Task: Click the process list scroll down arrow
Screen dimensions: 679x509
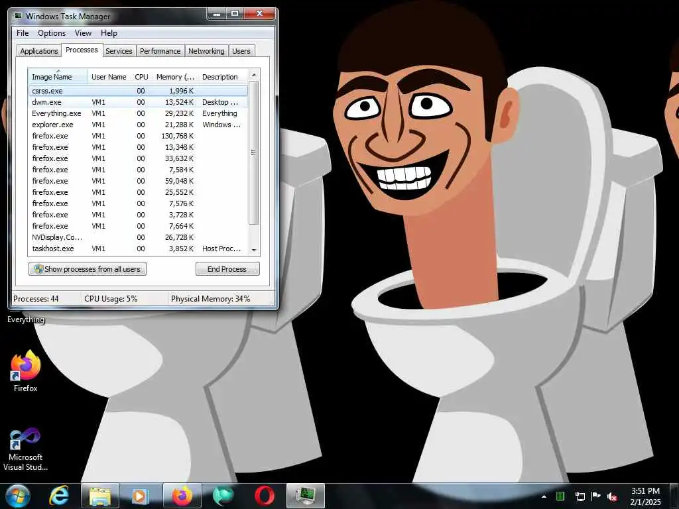Action: (254, 250)
